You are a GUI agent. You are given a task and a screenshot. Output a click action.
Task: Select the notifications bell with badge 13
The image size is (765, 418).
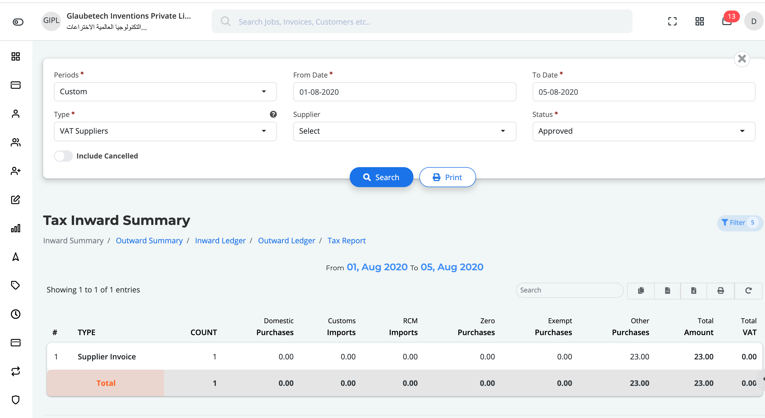[727, 21]
